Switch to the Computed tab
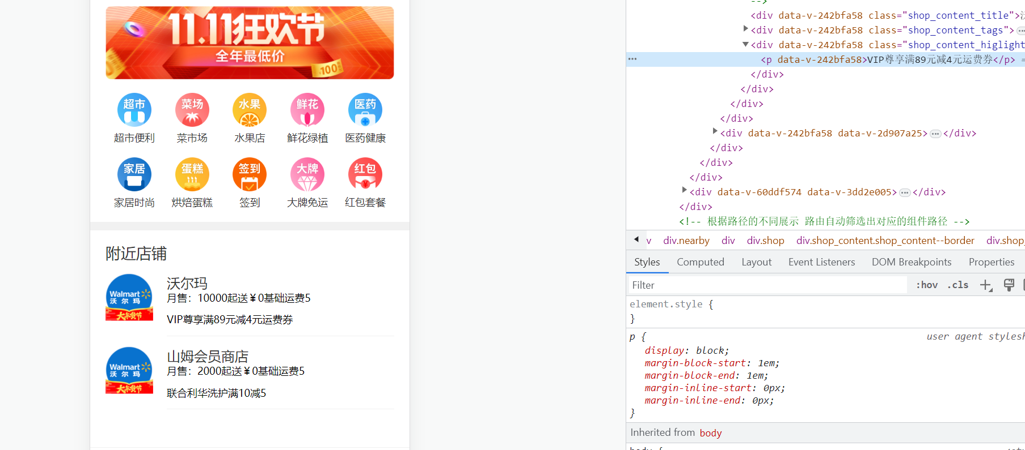The width and height of the screenshot is (1025, 450). [701, 262]
